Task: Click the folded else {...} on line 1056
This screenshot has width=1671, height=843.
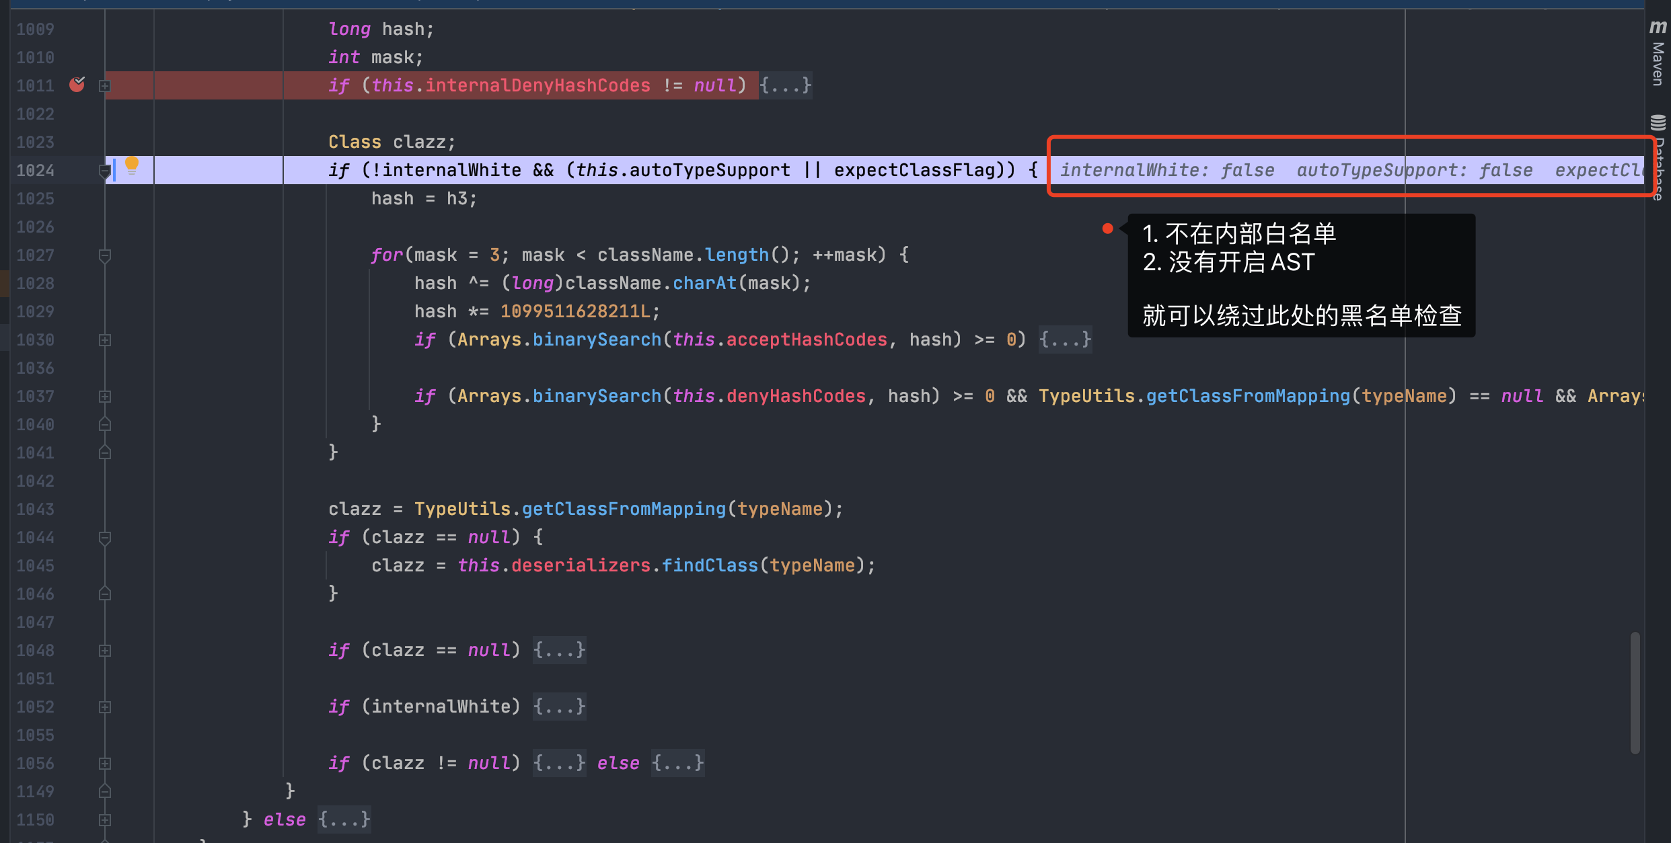Action: point(677,763)
